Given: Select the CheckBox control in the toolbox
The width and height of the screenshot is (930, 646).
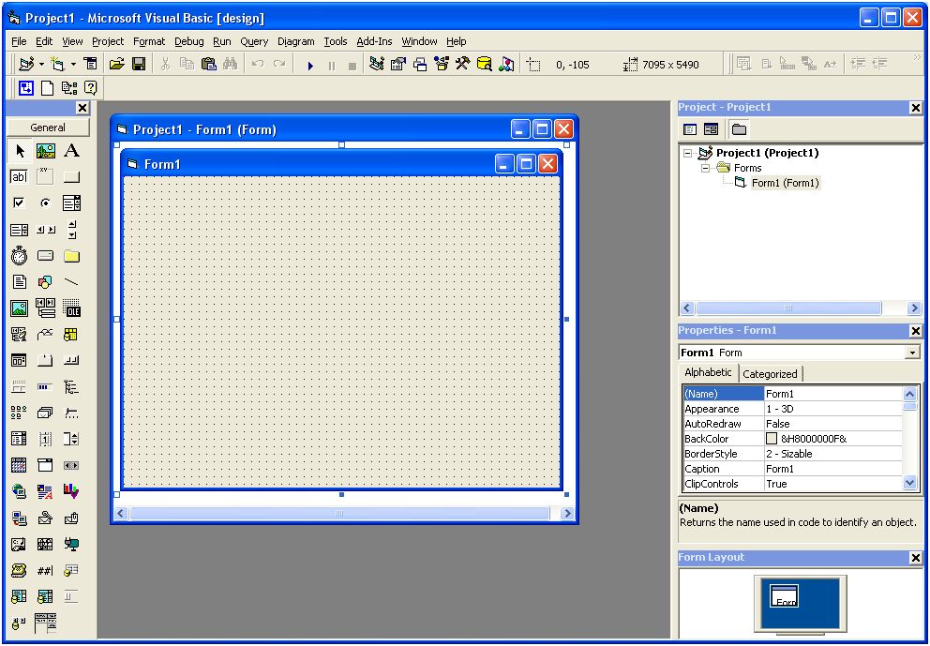Looking at the screenshot, I should (x=20, y=203).
